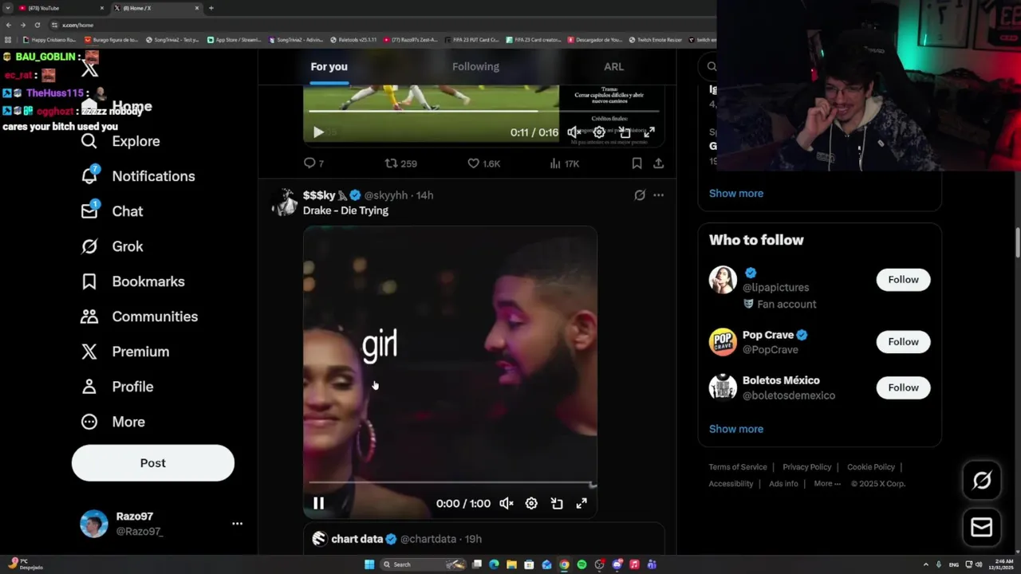The height and width of the screenshot is (574, 1021).
Task: Open account menu dots next to Razo97
Action: point(237,524)
